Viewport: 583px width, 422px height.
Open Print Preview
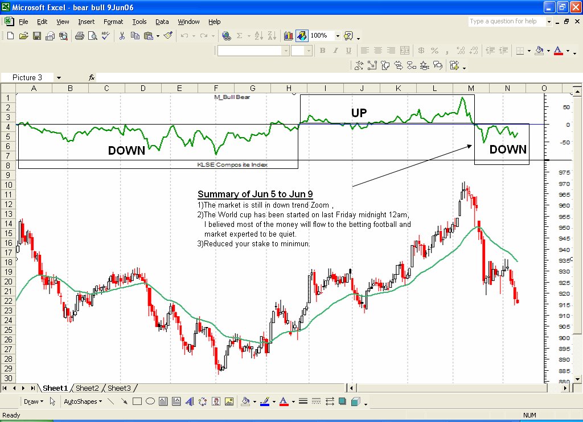[92, 36]
